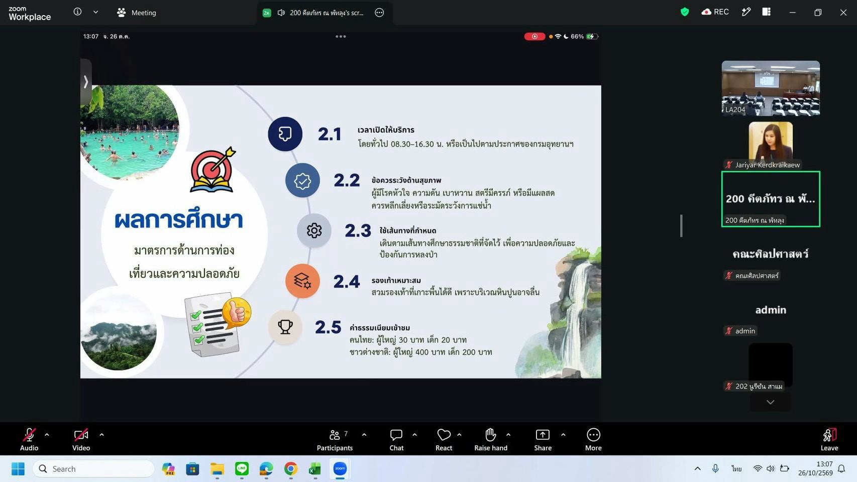This screenshot has width=857, height=482.
Task: Open the React emoji menu
Action: pyautogui.click(x=444, y=439)
